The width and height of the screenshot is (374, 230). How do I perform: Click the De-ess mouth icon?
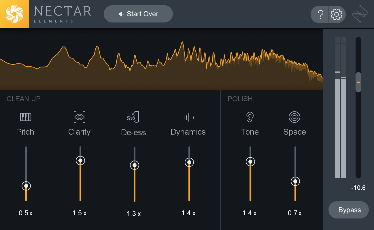[133, 117]
